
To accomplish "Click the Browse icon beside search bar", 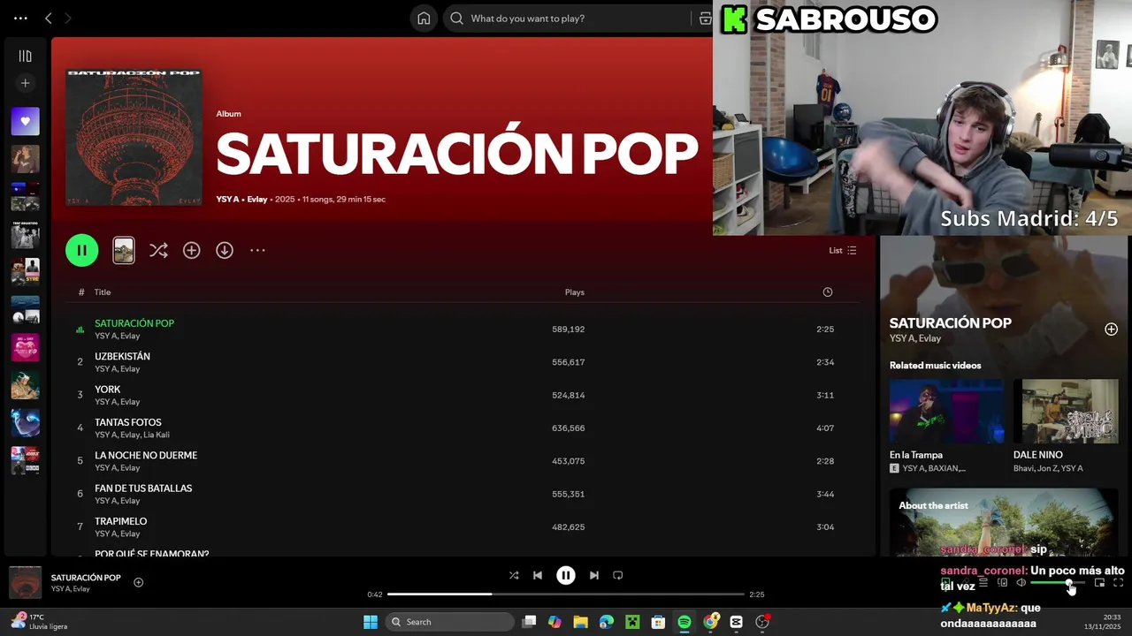I will click(705, 19).
